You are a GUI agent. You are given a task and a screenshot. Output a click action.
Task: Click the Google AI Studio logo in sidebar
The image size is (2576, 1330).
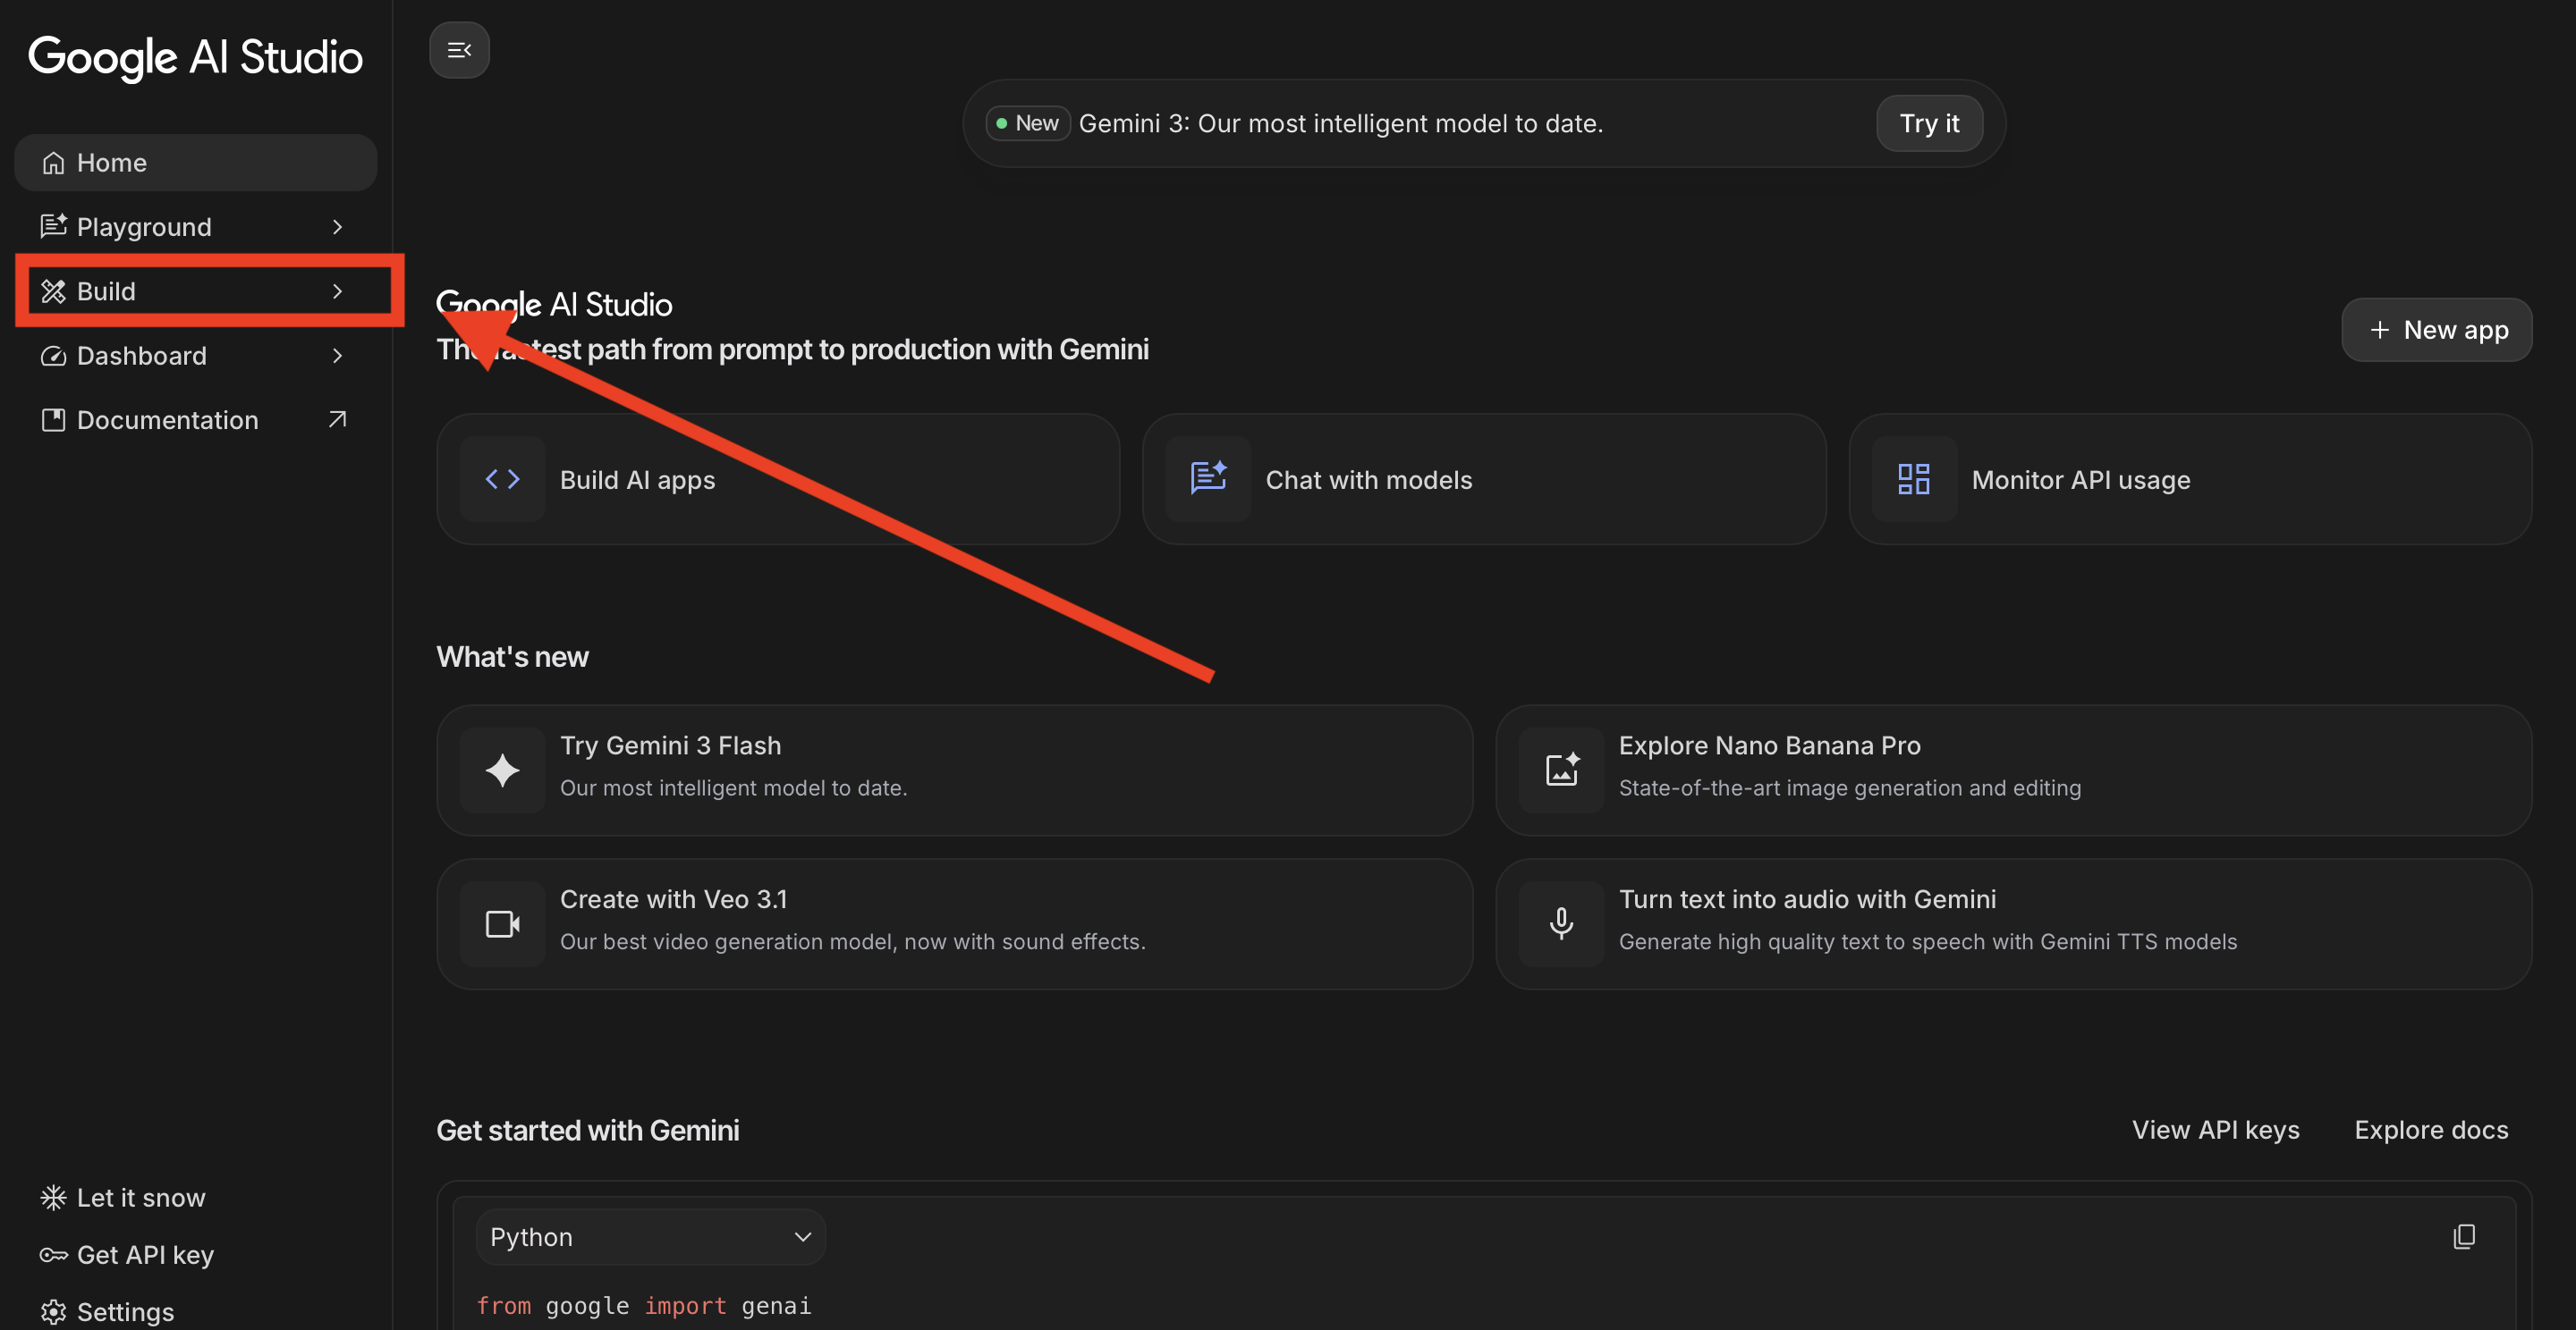(195, 57)
